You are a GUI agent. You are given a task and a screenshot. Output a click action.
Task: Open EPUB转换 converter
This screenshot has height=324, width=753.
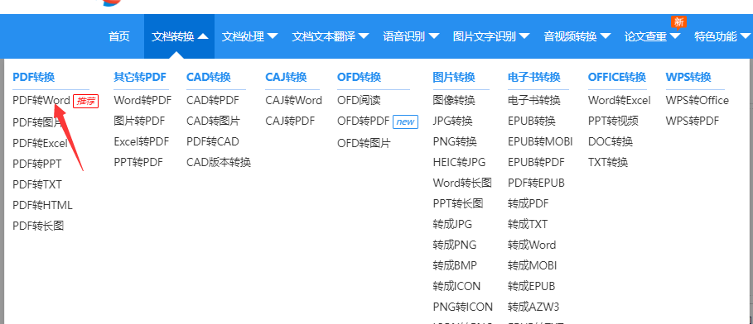[x=532, y=121]
